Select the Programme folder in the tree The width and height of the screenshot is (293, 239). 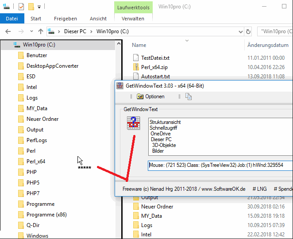(x=41, y=204)
